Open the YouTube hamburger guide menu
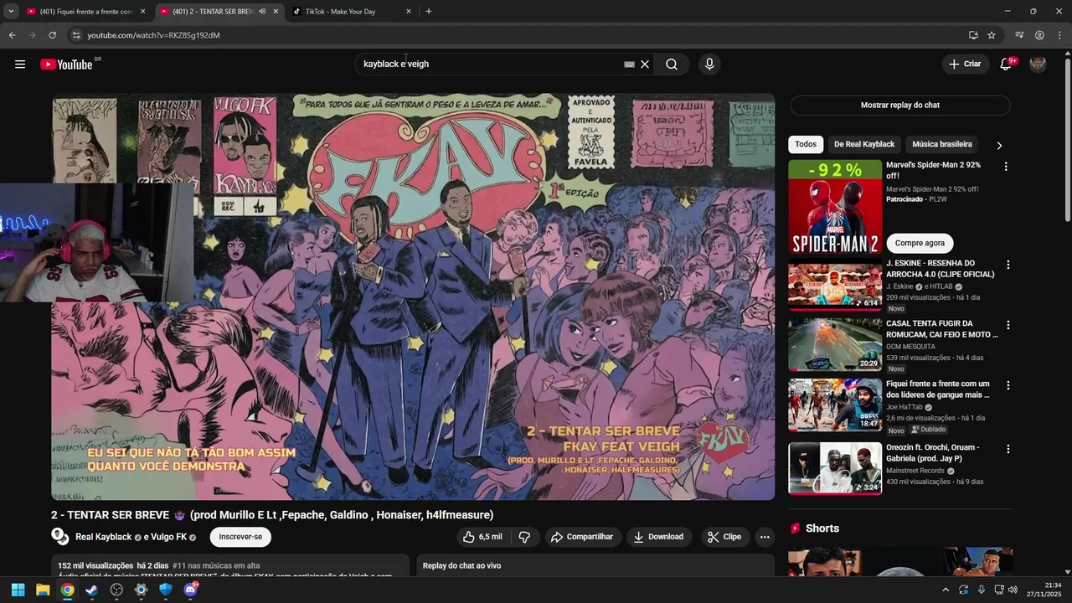This screenshot has width=1072, height=603. (20, 64)
